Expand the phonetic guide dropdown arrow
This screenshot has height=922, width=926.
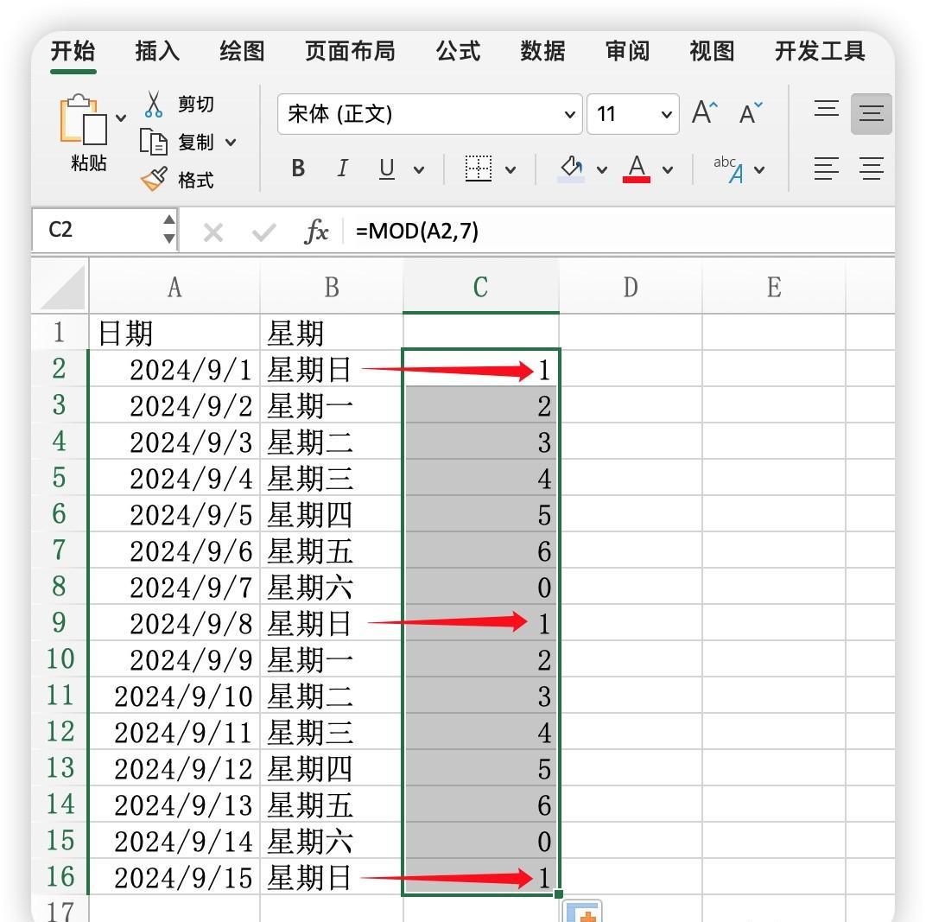pyautogui.click(x=760, y=170)
